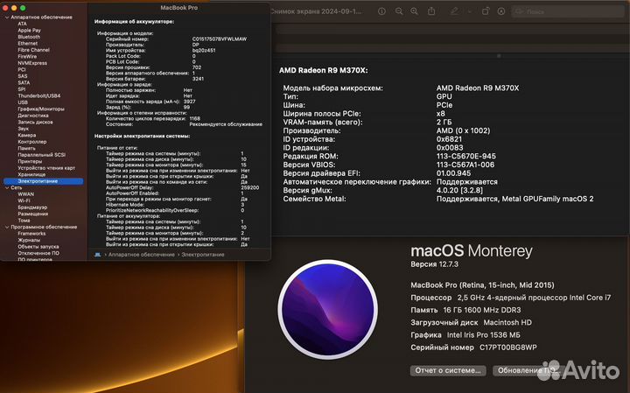Activate the Markup highlight pen in Preview
This screenshot has height=393, width=630.
pos(454,11)
